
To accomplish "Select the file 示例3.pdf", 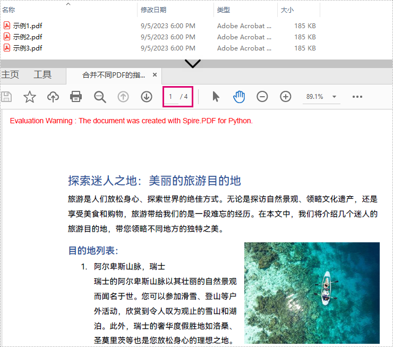I will pos(28,48).
